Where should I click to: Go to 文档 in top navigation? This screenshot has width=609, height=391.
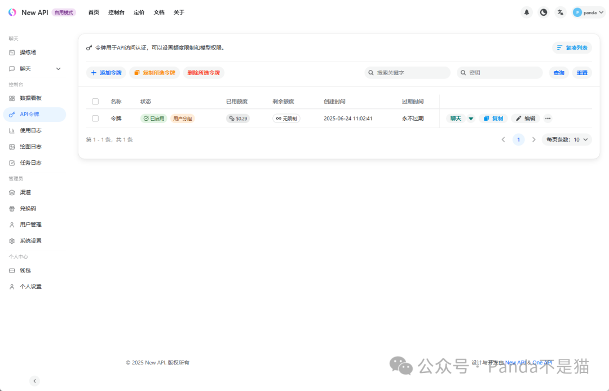159,12
